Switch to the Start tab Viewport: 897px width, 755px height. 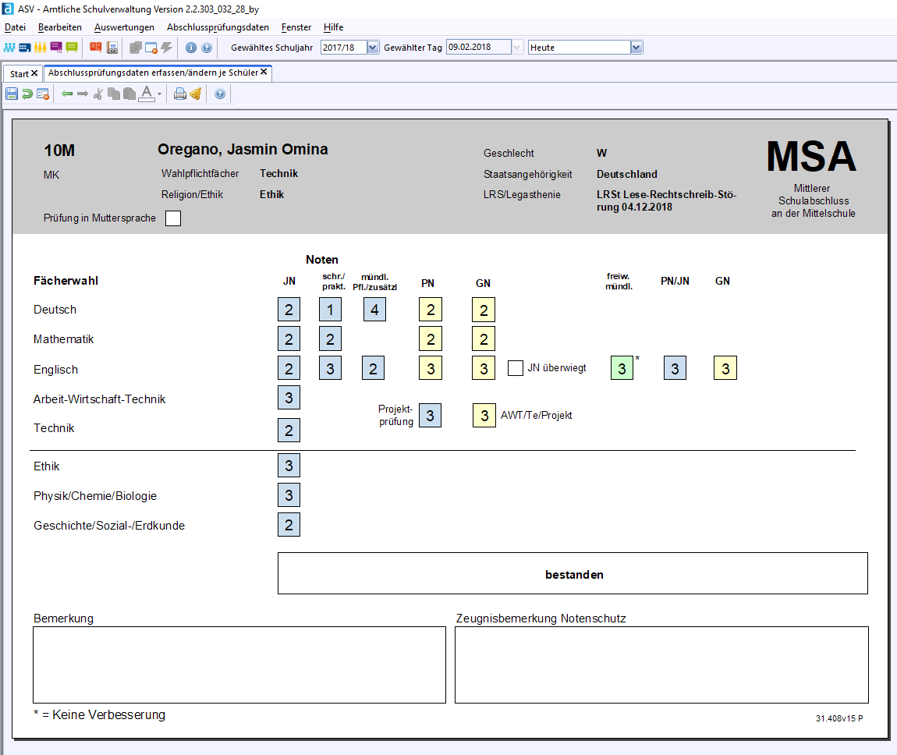19,74
